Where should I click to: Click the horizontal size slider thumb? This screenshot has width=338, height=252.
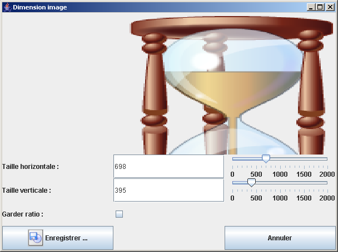click(x=266, y=159)
